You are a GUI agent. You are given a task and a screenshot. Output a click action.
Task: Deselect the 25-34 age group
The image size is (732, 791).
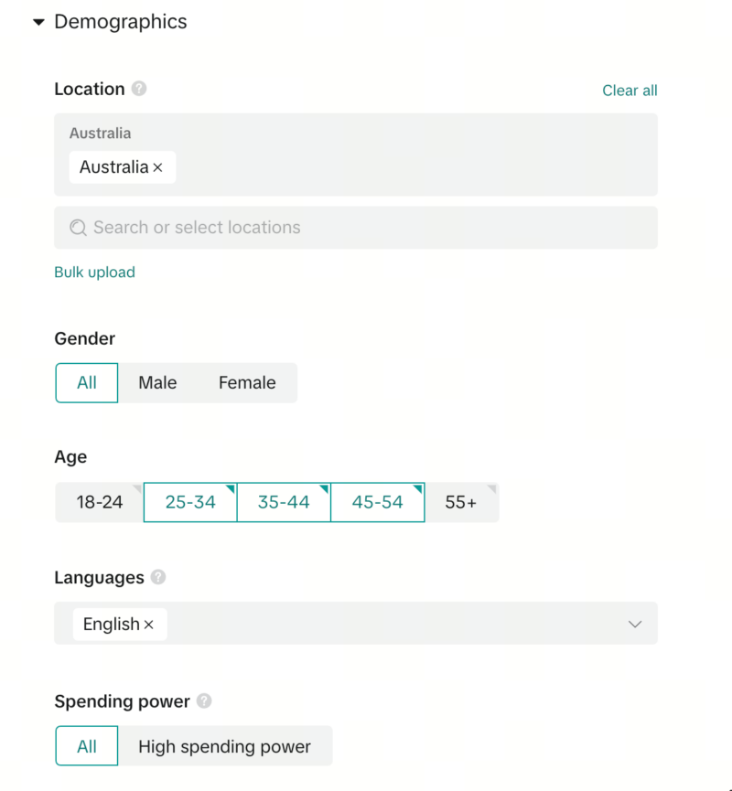[190, 502]
